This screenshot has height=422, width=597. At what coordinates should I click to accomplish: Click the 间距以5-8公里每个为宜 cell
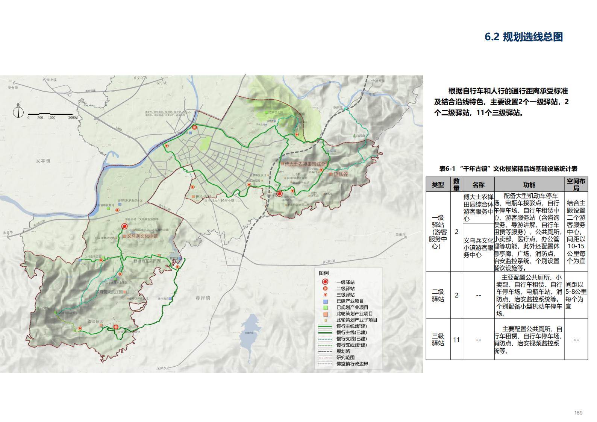[576, 295]
